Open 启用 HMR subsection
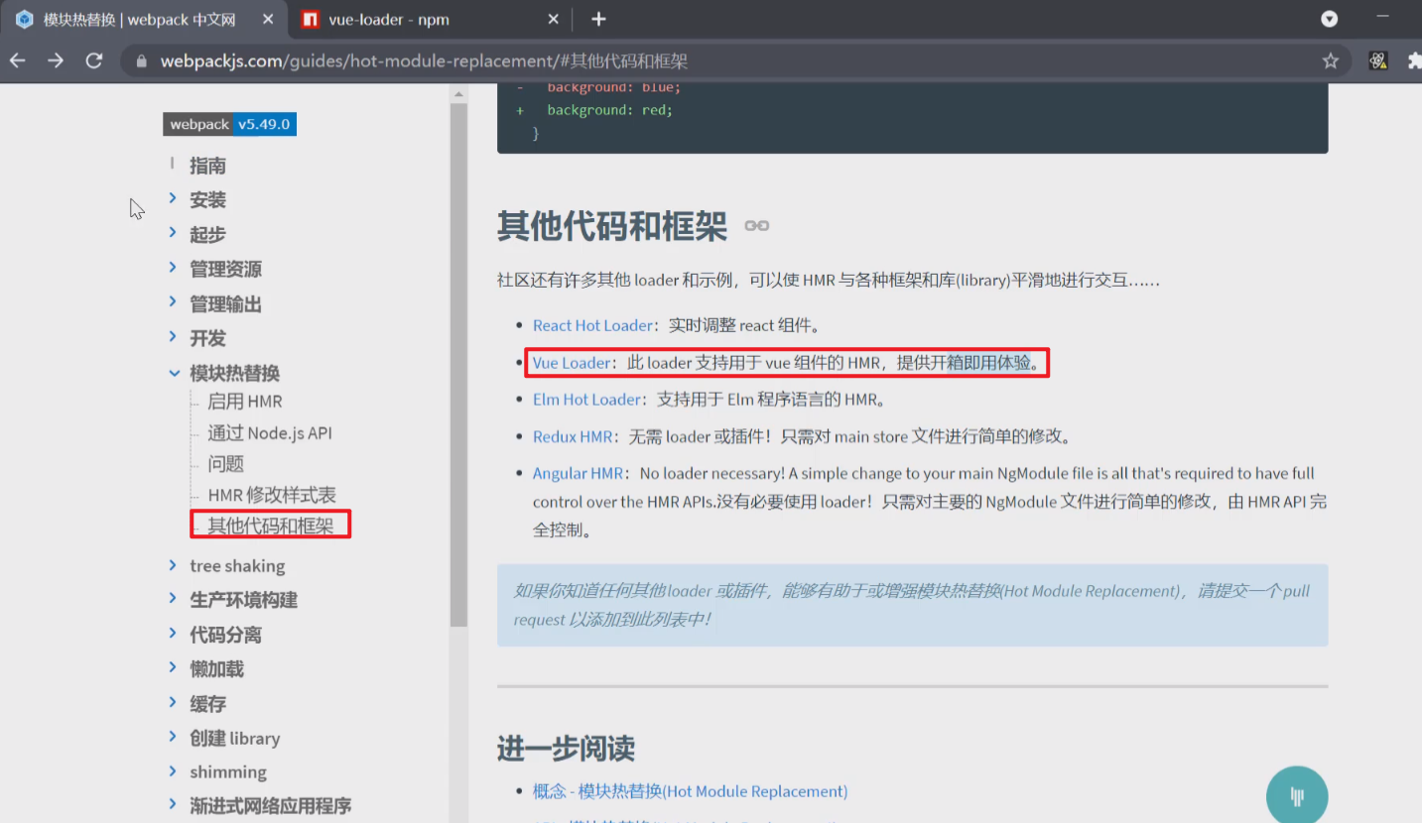1422x823 pixels. pos(245,402)
